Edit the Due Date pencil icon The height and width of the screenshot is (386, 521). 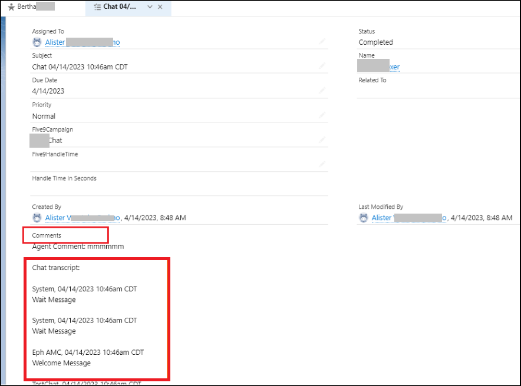[322, 90]
